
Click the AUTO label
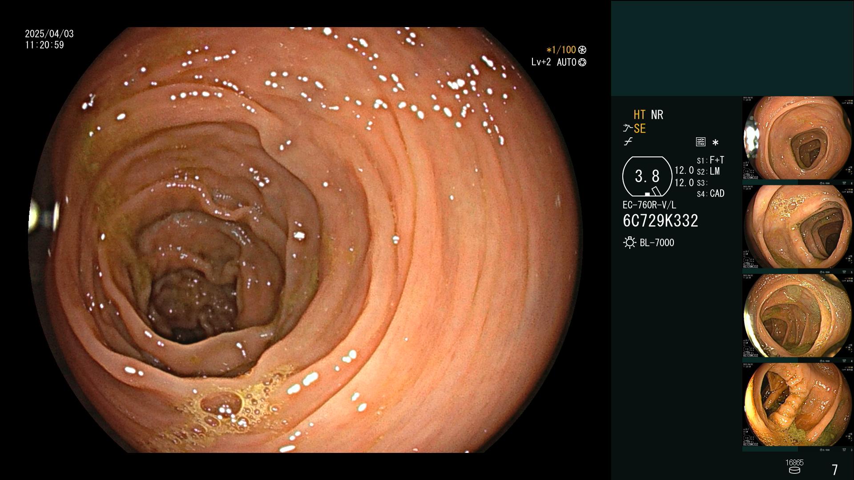[x=566, y=62]
